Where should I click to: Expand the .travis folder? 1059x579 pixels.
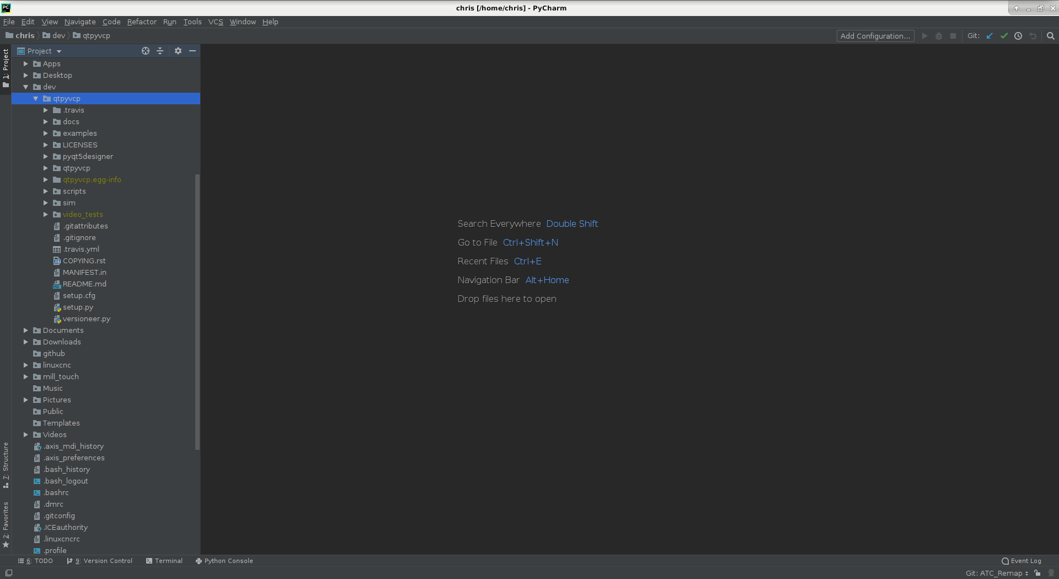pyautogui.click(x=45, y=110)
